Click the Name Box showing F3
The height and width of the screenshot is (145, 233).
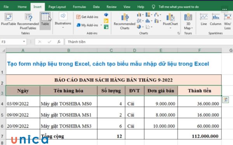(11, 42)
